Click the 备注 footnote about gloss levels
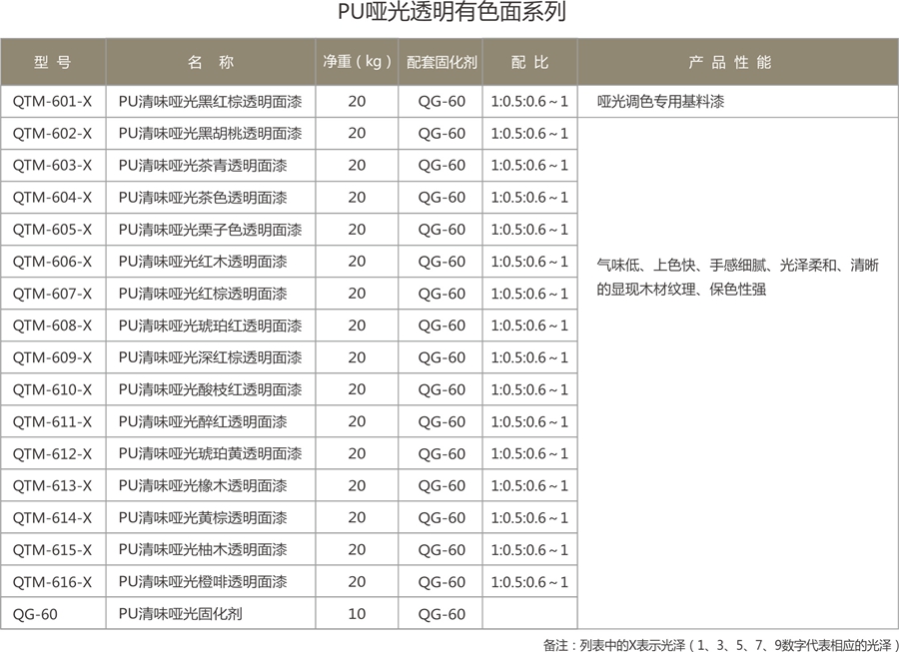899x652 pixels. coord(719,644)
